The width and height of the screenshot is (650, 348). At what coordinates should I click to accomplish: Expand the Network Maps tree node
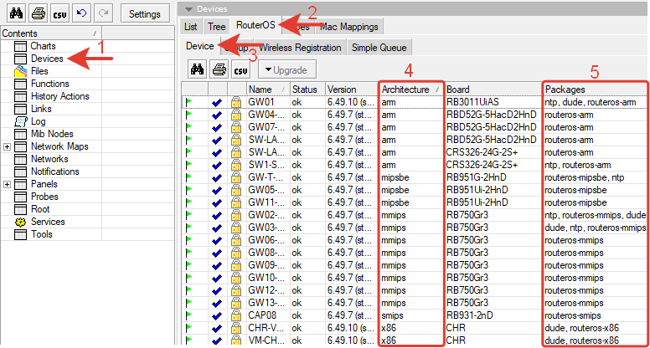click(x=8, y=146)
